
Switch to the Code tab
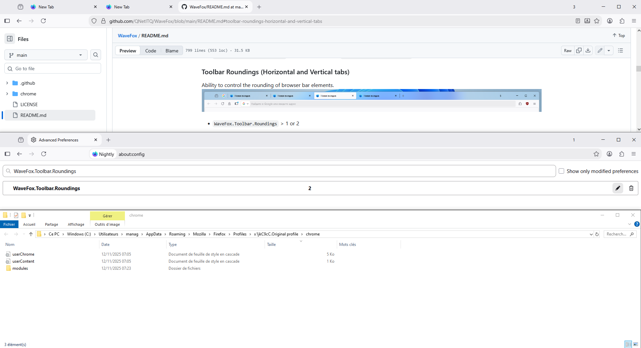point(150,51)
